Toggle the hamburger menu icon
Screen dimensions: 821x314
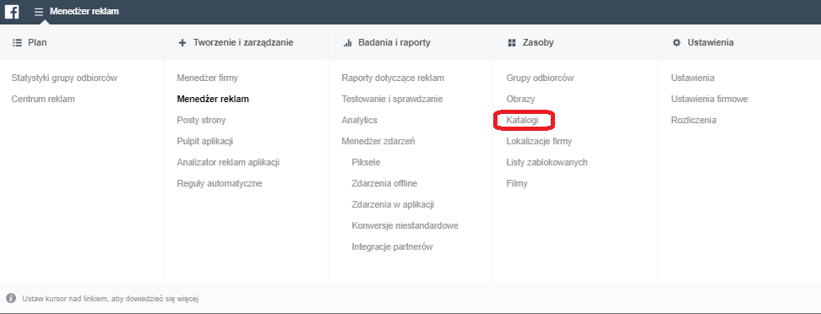tap(39, 12)
